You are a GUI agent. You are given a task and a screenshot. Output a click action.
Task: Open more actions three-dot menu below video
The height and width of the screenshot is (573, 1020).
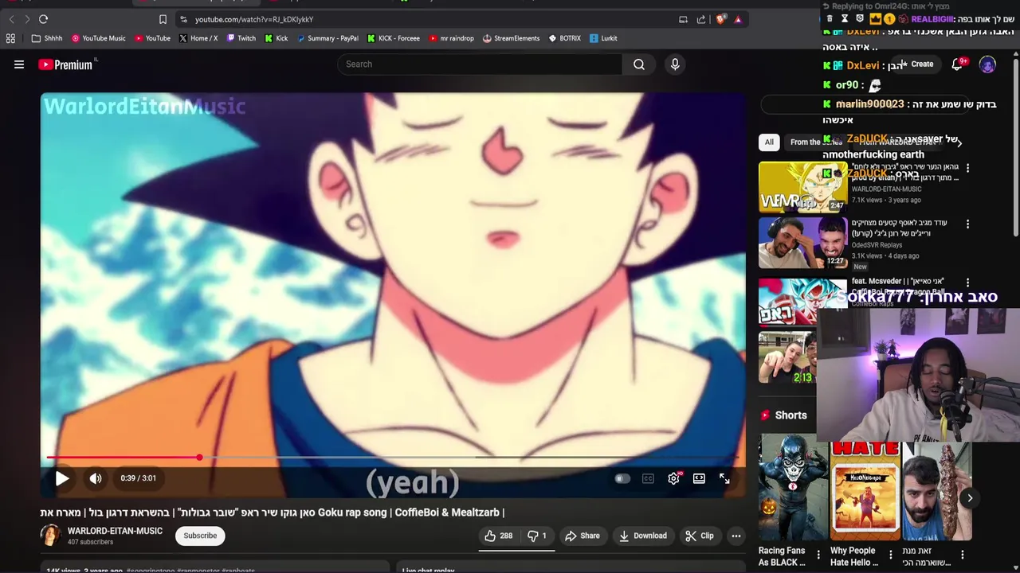[x=736, y=536]
